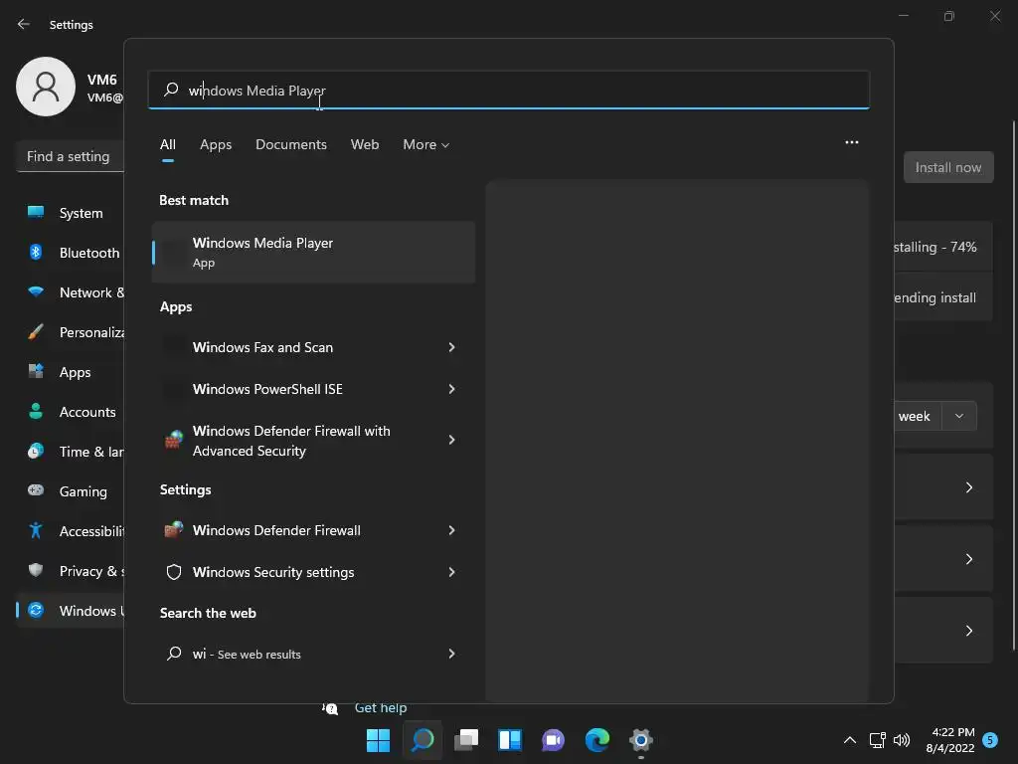Viewport: 1018px width, 764px height.
Task: Click the Personalization paintbrush icon
Action: pos(36,332)
